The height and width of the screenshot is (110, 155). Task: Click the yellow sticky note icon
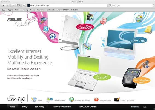148,30
